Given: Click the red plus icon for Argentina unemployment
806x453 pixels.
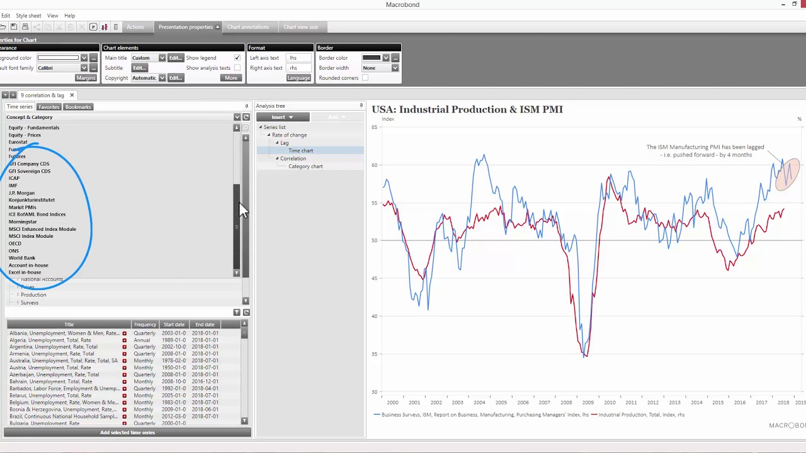Looking at the screenshot, I should pos(124,347).
